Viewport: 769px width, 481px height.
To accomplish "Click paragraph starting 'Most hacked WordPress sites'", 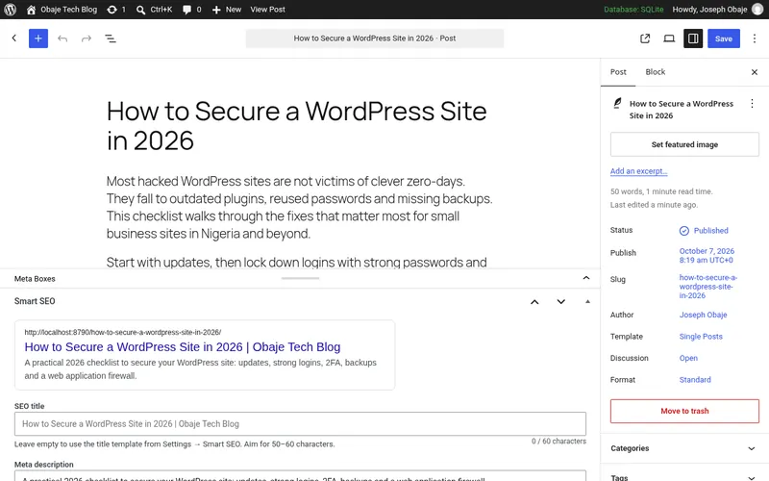I will (x=300, y=207).
